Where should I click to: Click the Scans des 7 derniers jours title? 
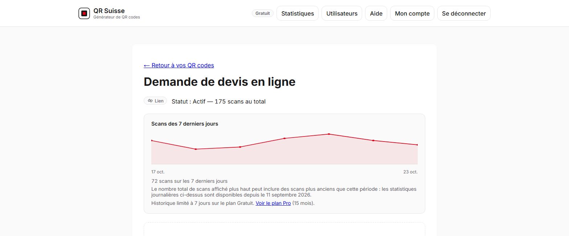tap(185, 124)
